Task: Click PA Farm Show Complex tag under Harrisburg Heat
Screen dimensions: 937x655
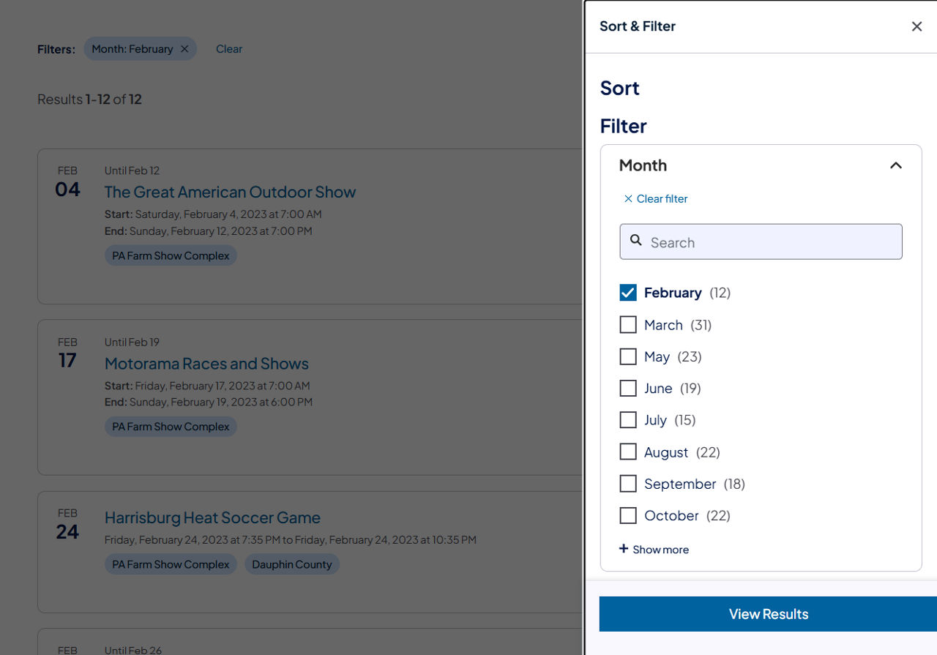Action: (x=171, y=564)
